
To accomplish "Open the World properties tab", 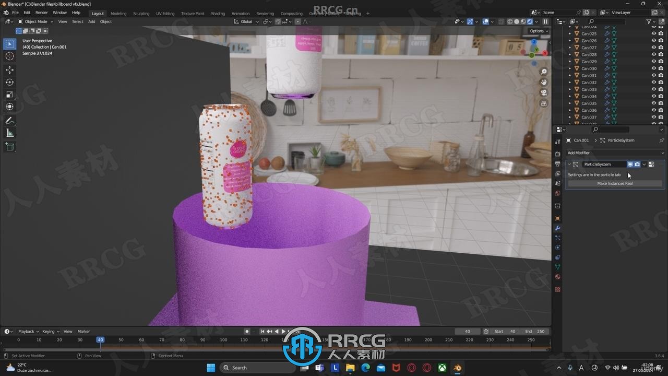I will coord(557,193).
